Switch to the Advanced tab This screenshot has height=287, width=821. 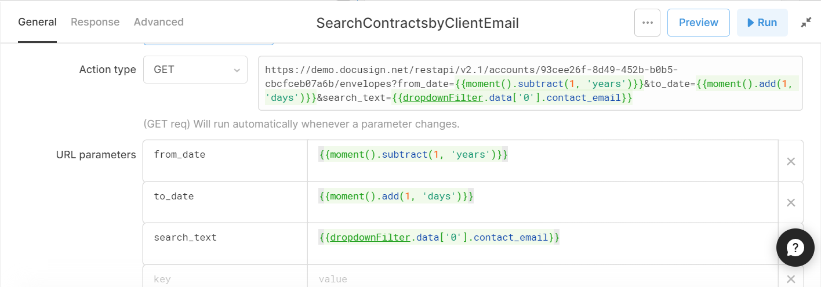pyautogui.click(x=159, y=22)
